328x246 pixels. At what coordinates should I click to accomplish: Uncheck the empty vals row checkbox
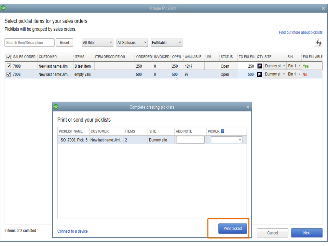coord(9,74)
